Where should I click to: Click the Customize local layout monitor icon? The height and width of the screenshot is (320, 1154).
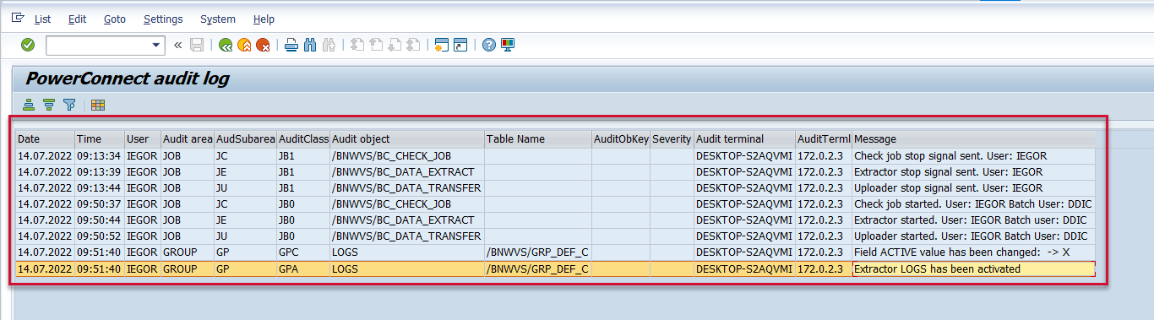508,45
